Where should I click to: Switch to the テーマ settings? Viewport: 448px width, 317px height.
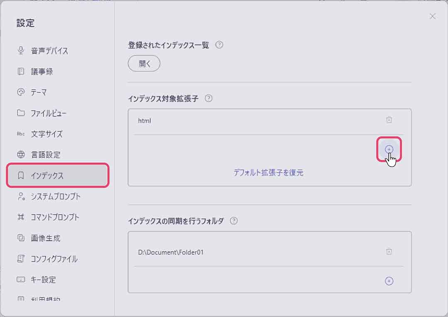coord(39,92)
